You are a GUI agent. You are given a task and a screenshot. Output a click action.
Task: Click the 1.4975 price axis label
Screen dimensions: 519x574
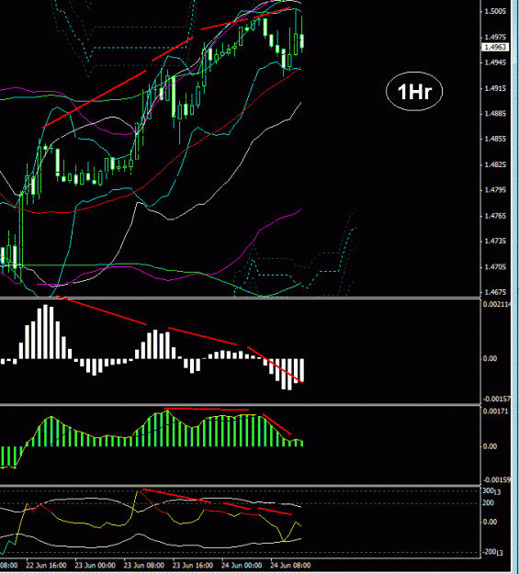point(495,37)
